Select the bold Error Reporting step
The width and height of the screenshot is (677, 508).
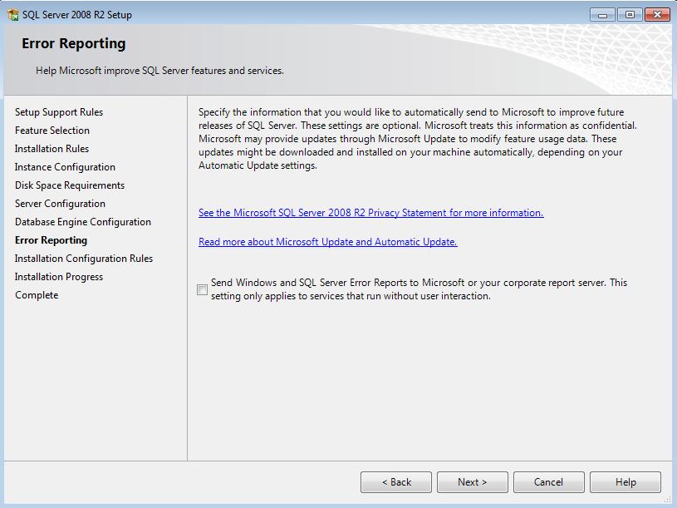pos(51,240)
